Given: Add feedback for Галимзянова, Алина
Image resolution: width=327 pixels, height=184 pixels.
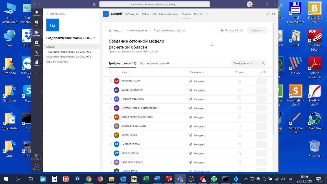Looking at the screenshot, I should click(239, 99).
